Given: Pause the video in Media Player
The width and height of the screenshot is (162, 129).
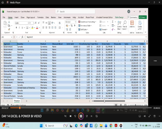Looking at the screenshot, I should [81, 116].
